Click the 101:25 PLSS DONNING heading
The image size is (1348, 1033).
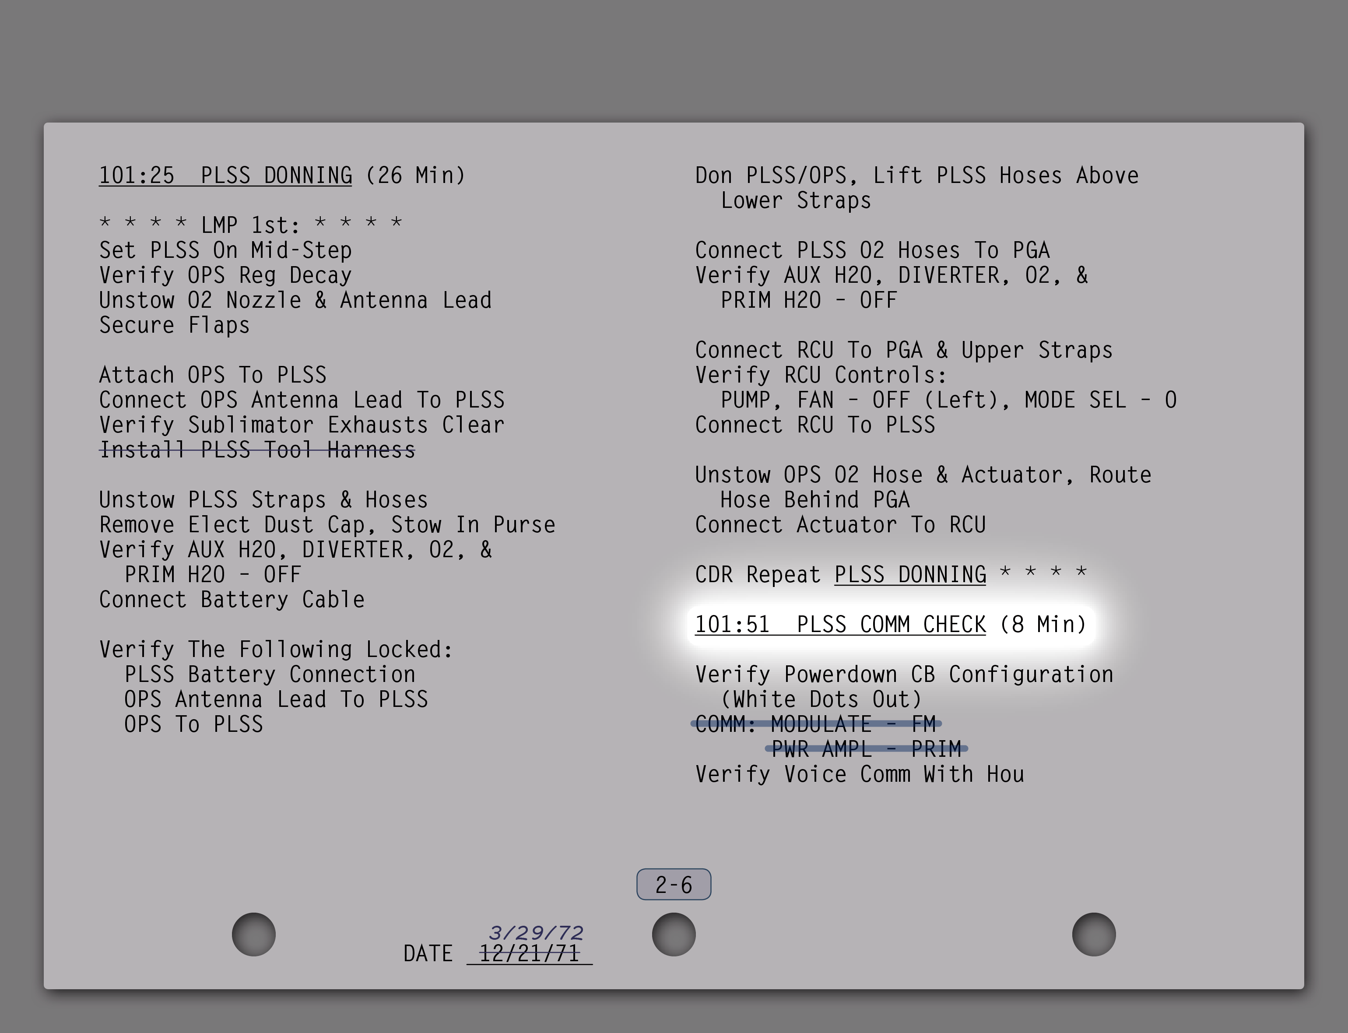coord(281,175)
